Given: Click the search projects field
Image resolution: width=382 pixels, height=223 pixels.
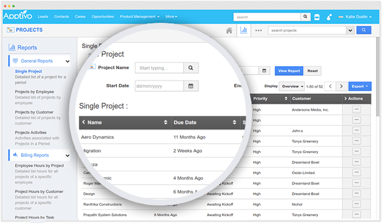Looking at the screenshot, I should [x=307, y=31].
